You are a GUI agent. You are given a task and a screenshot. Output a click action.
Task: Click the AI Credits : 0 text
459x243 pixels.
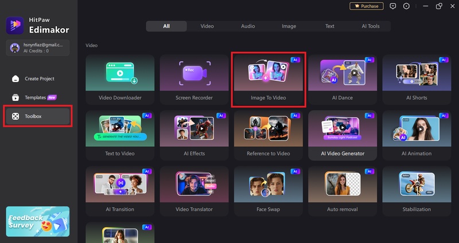tap(36, 51)
